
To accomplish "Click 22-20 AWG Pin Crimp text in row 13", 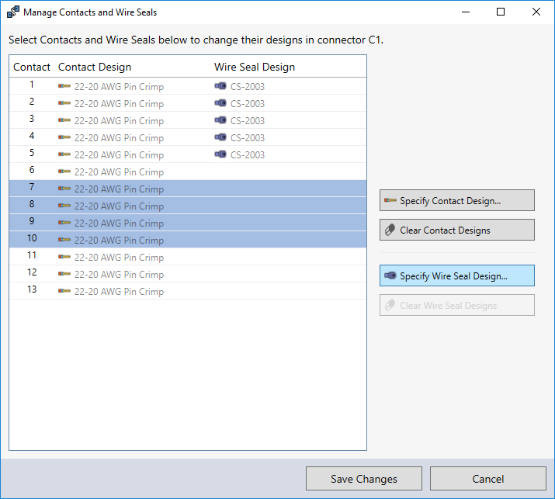I will [119, 292].
